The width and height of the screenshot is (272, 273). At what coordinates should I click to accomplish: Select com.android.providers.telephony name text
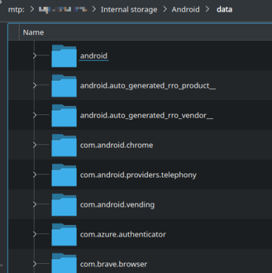138,175
